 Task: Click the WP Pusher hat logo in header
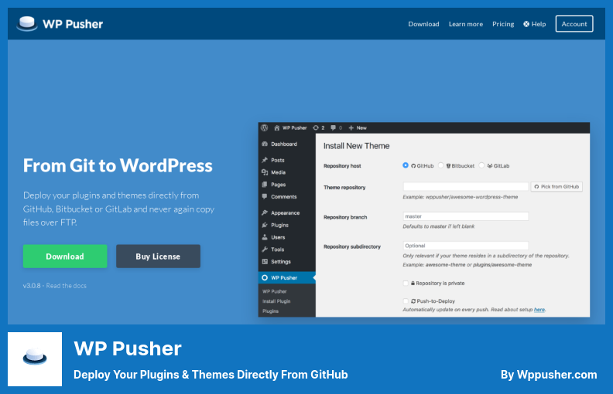coord(26,23)
